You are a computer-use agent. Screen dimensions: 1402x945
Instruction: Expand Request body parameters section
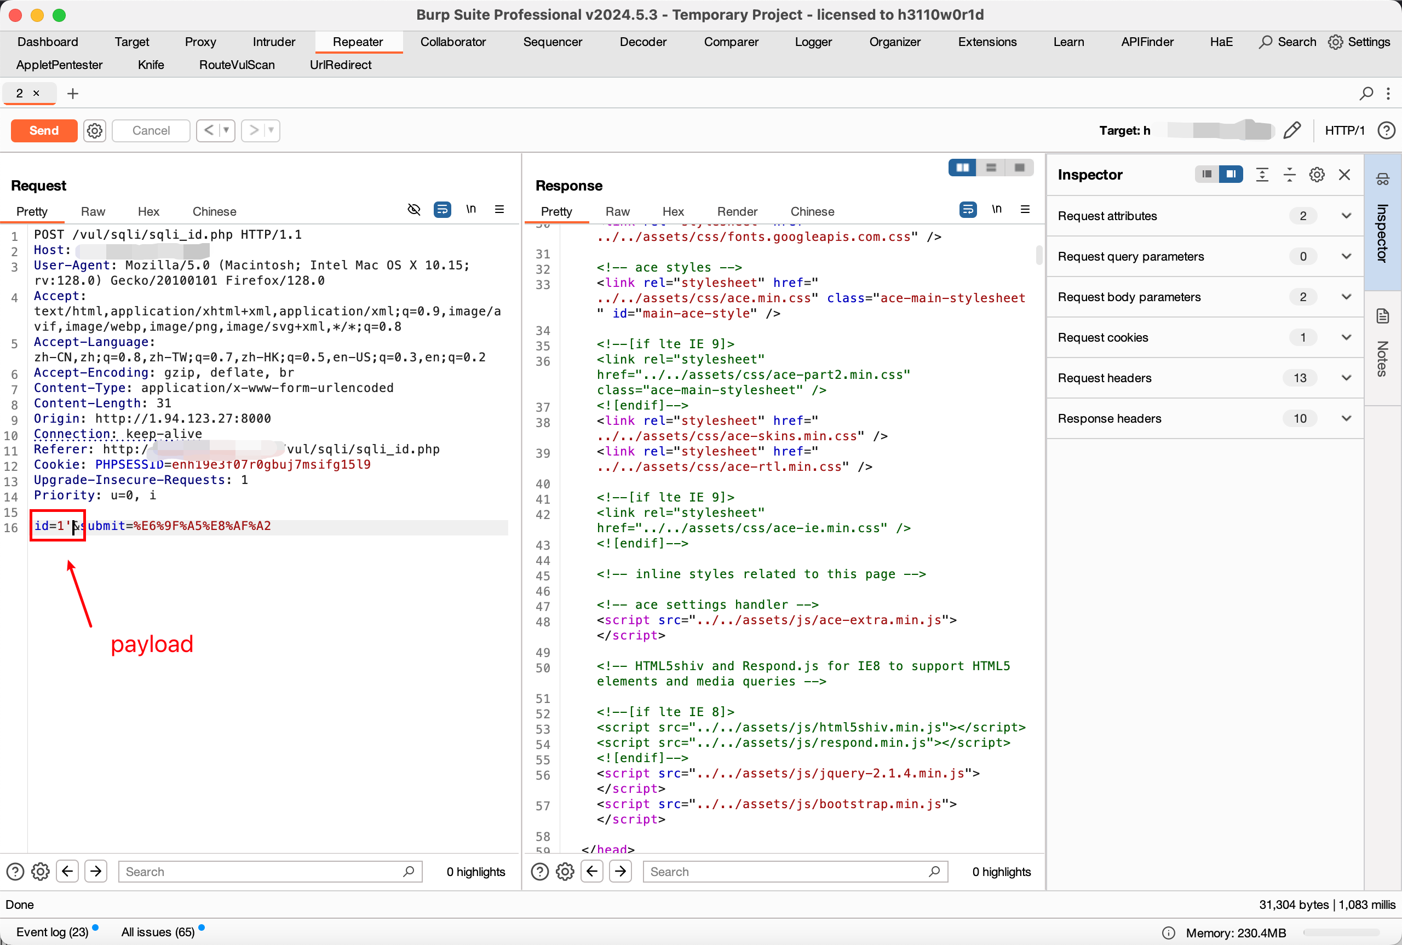point(1346,297)
